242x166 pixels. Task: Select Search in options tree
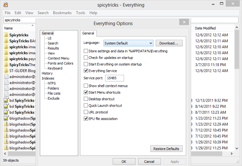(53, 43)
